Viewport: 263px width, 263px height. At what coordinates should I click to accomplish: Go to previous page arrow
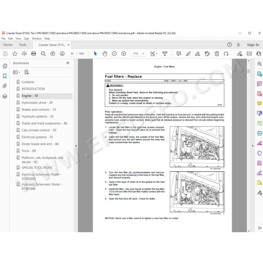(53, 54)
